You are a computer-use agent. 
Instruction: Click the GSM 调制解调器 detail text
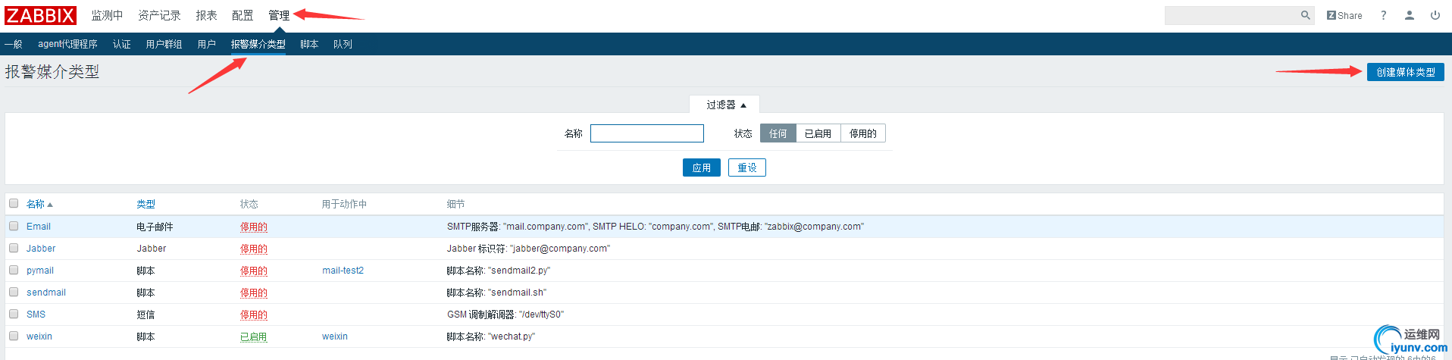[x=505, y=315]
